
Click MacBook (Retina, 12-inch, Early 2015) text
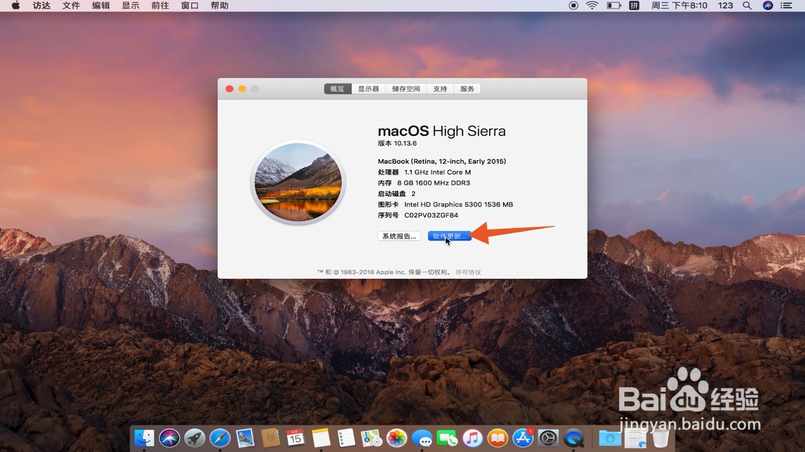[x=442, y=161]
